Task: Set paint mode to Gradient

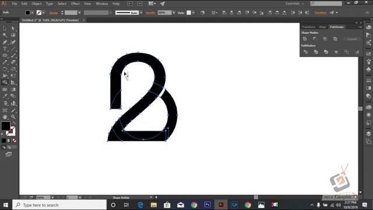Action: (9, 141)
